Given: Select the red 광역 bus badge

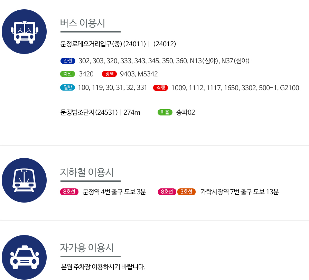Looking at the screenshot, I should [x=109, y=74].
